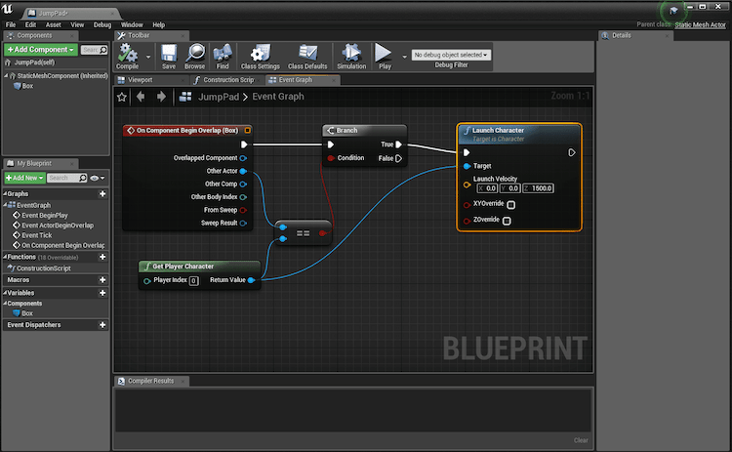Screen dimensions: 732x452
Task: Toggle XYOverride checkbox on Launch Character
Action: tap(511, 204)
